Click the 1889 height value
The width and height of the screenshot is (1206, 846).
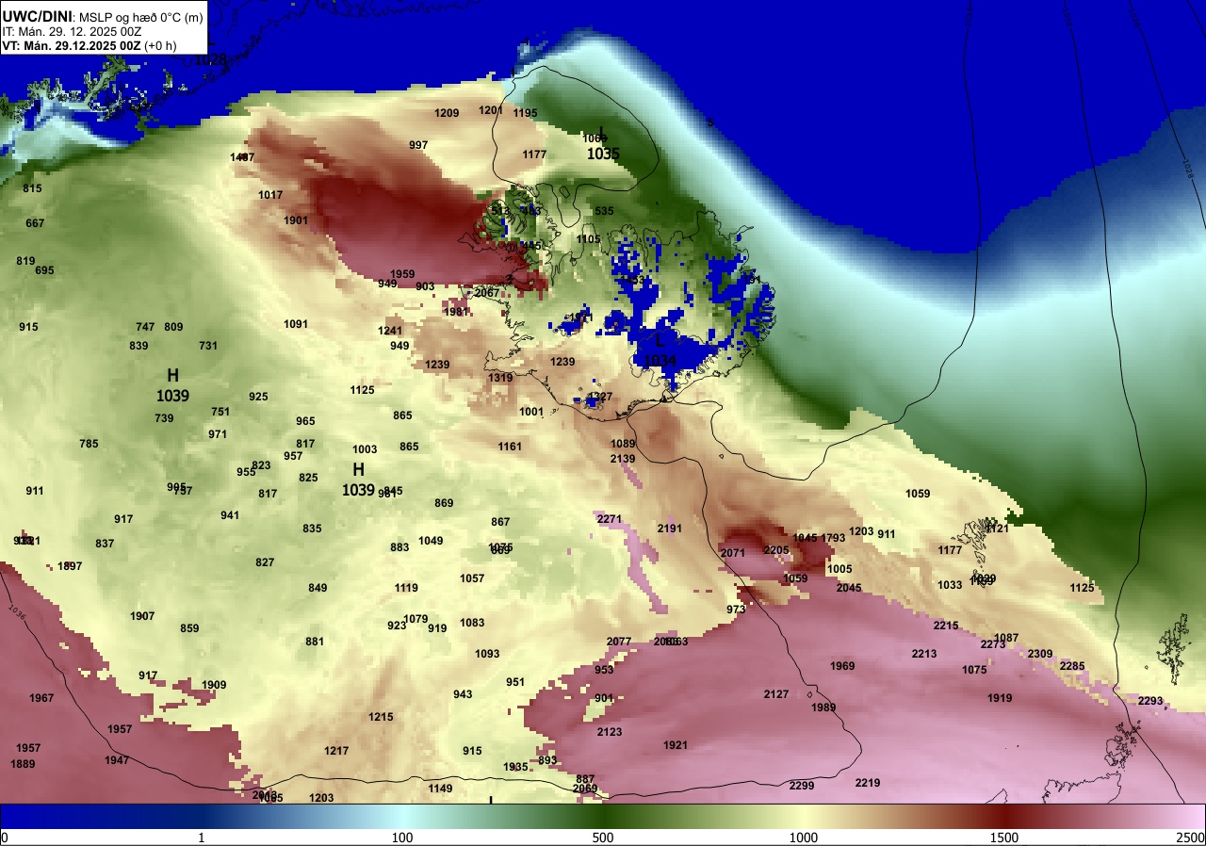[x=23, y=764]
